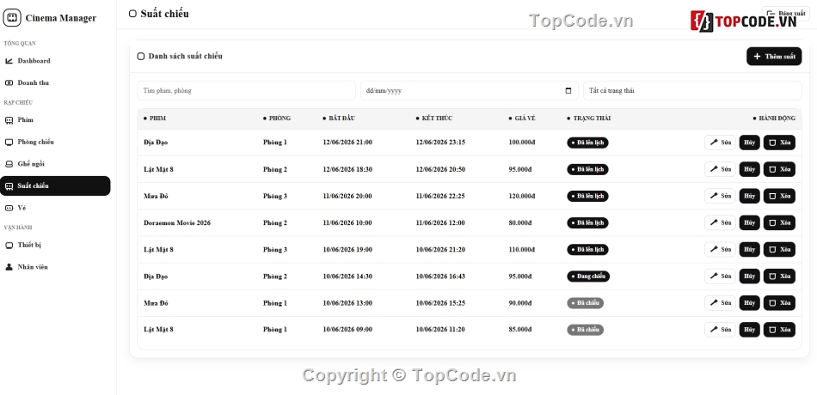Delete Địa Đạo Phòng 1 showtime (Xóa)
The height and width of the screenshot is (395, 817).
click(779, 143)
